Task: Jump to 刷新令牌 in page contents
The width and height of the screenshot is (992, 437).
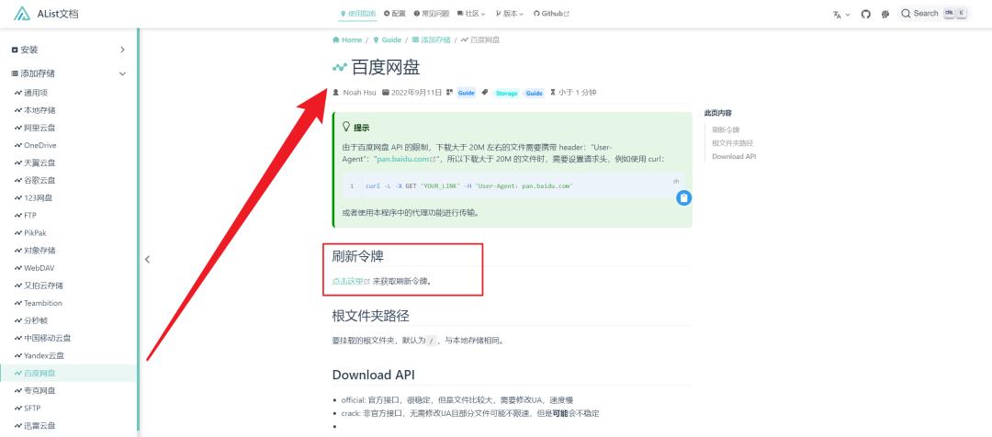Action: point(726,129)
